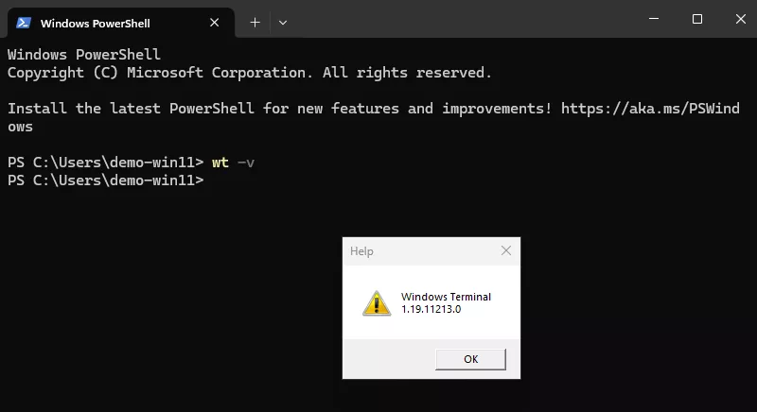Click the Help dialog title

coord(361,251)
